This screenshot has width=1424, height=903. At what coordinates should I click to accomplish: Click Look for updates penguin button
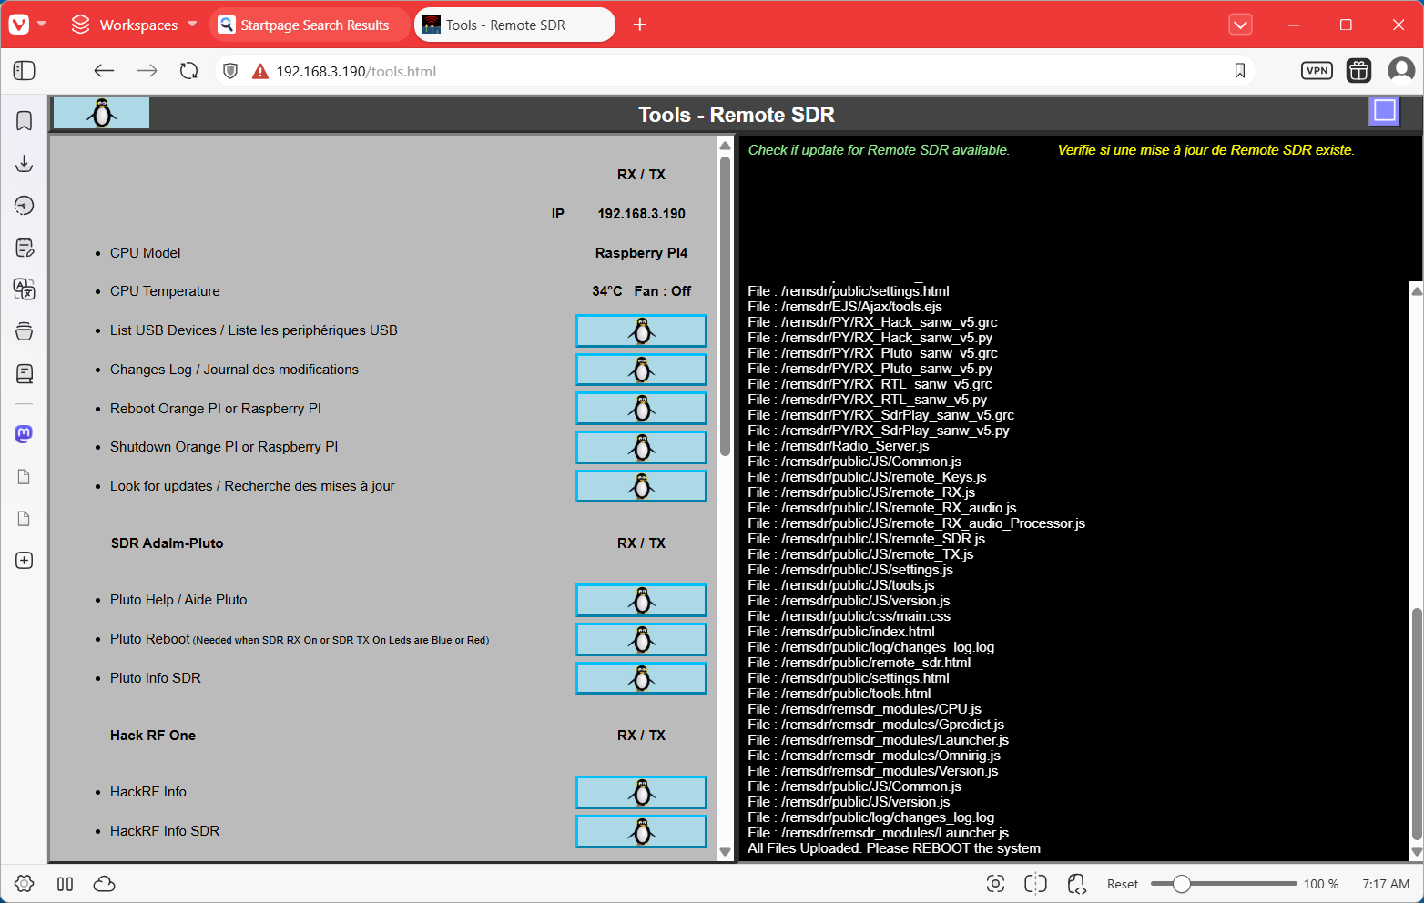click(641, 486)
